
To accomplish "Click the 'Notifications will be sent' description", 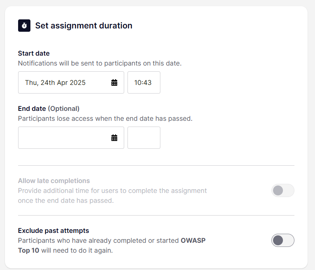I will click(100, 63).
